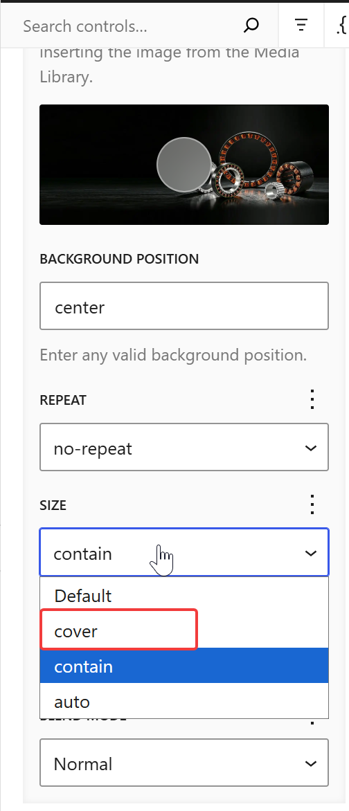Click the bearings background image thumbnail

[x=184, y=165]
